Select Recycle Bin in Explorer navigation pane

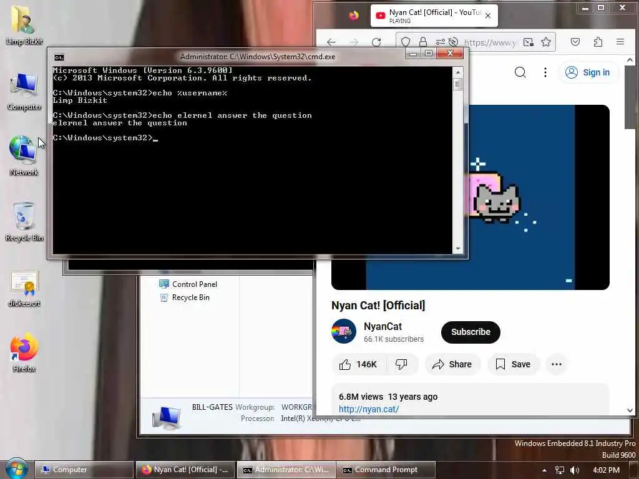[185, 298]
